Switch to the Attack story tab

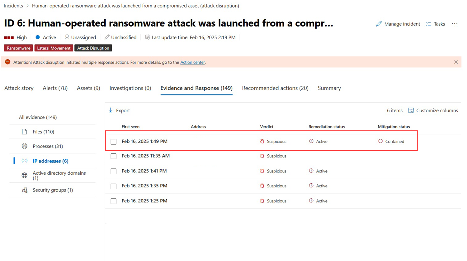point(19,88)
